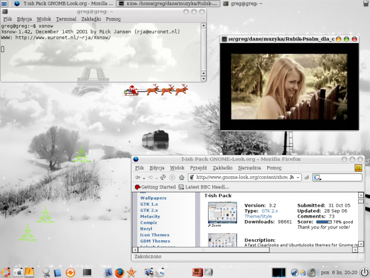370x278 pixels.
Task: Click the Firefox forward arrow button
Action: [150, 178]
